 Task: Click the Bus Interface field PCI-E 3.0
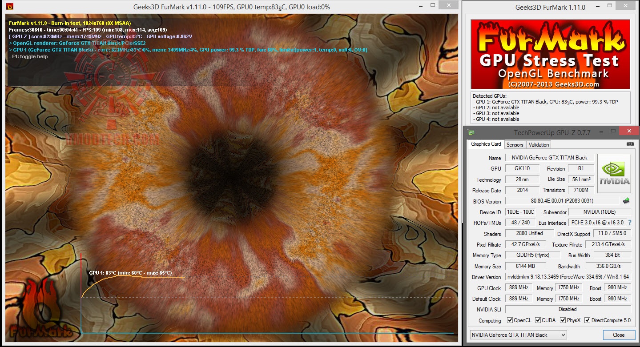pos(597,223)
